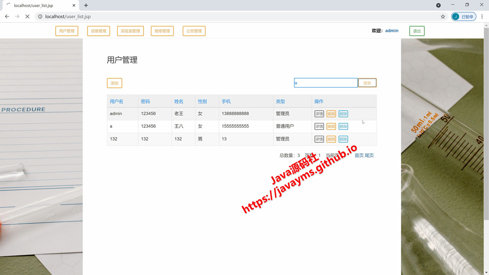Select the phone number 15555555555 cell
Screen dimensions: 489x275
tap(246, 126)
